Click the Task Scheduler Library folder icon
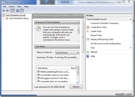 coord(7,18)
